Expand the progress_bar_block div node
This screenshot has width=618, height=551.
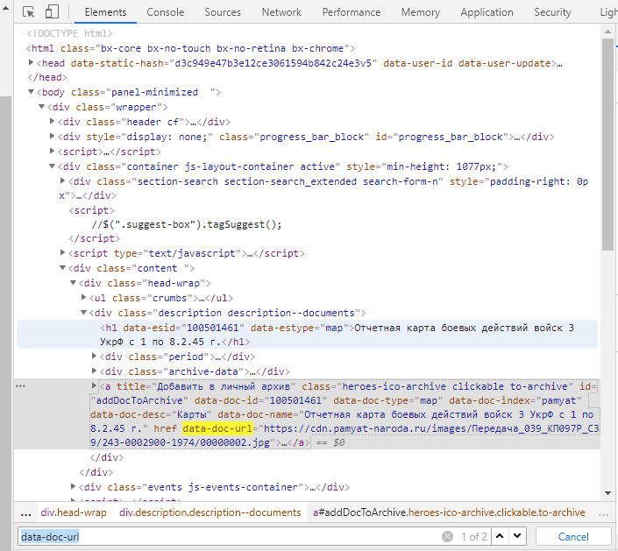coord(52,137)
